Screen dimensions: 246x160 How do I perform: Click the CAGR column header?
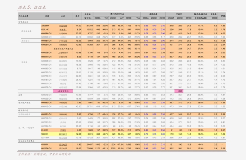coord(201,18)
